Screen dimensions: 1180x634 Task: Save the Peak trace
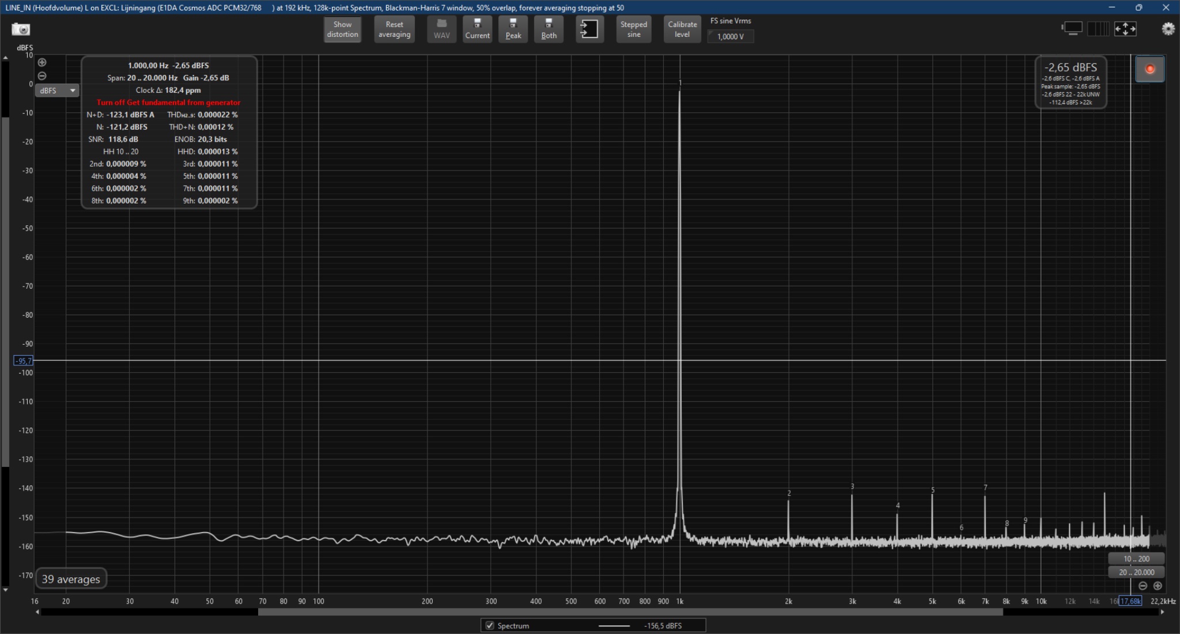click(513, 29)
